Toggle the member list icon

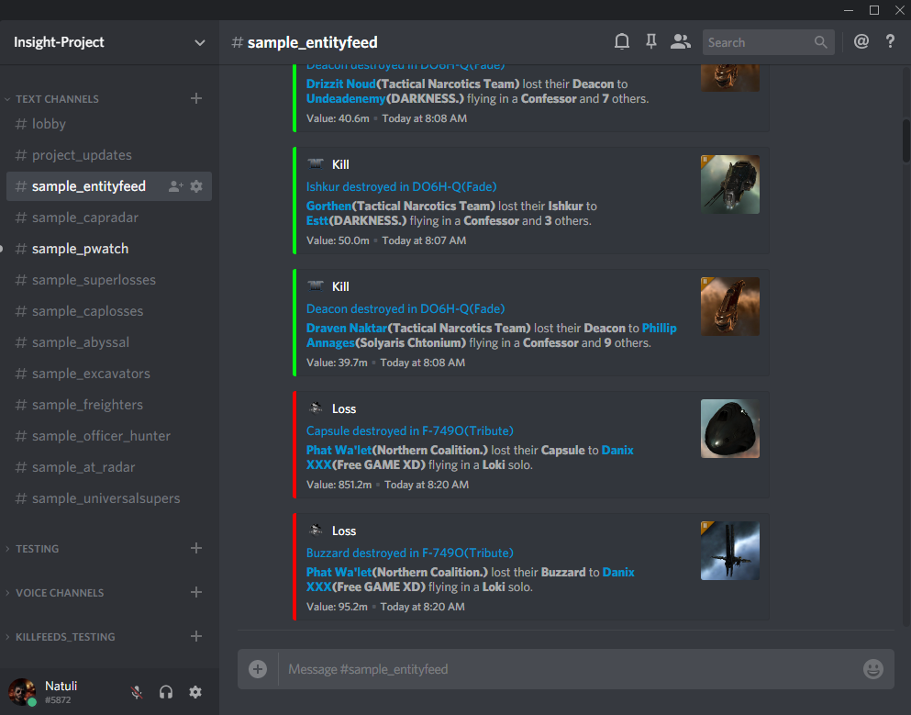[681, 42]
